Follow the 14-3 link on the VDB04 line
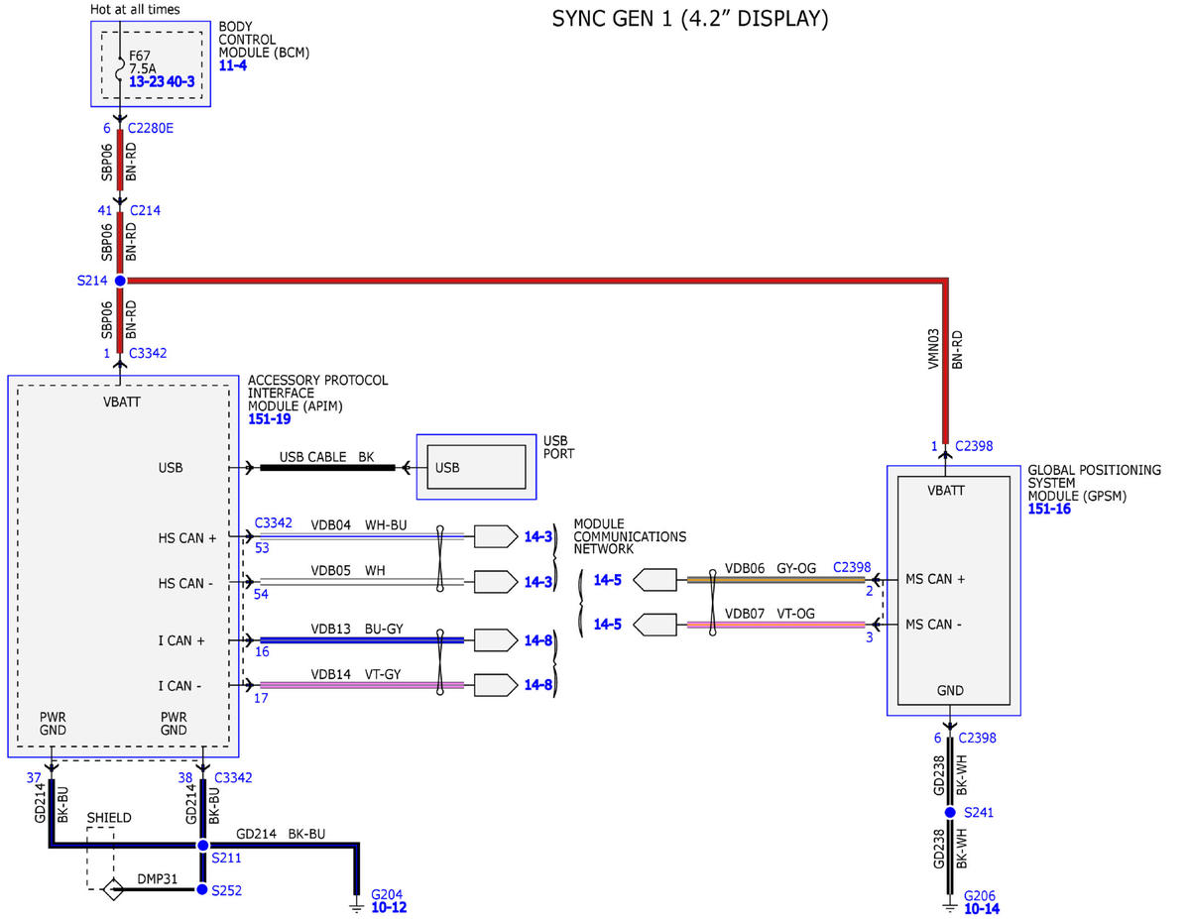 [x=537, y=537]
